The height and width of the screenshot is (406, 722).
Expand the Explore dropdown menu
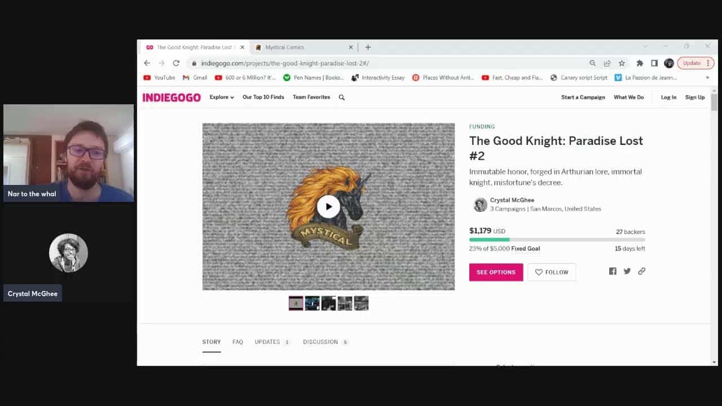[x=222, y=98]
